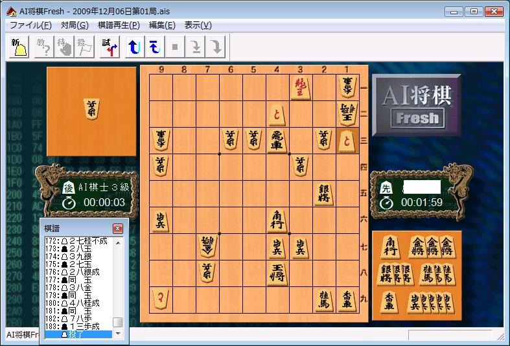Open the 対局(G) menu
The width and height of the screenshot is (510, 346).
[75, 25]
